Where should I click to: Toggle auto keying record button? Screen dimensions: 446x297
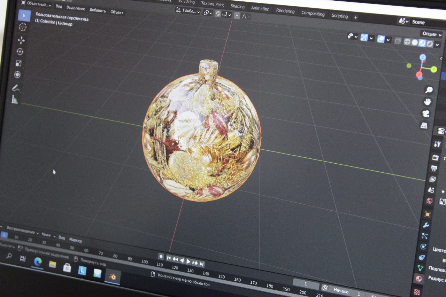(161, 257)
